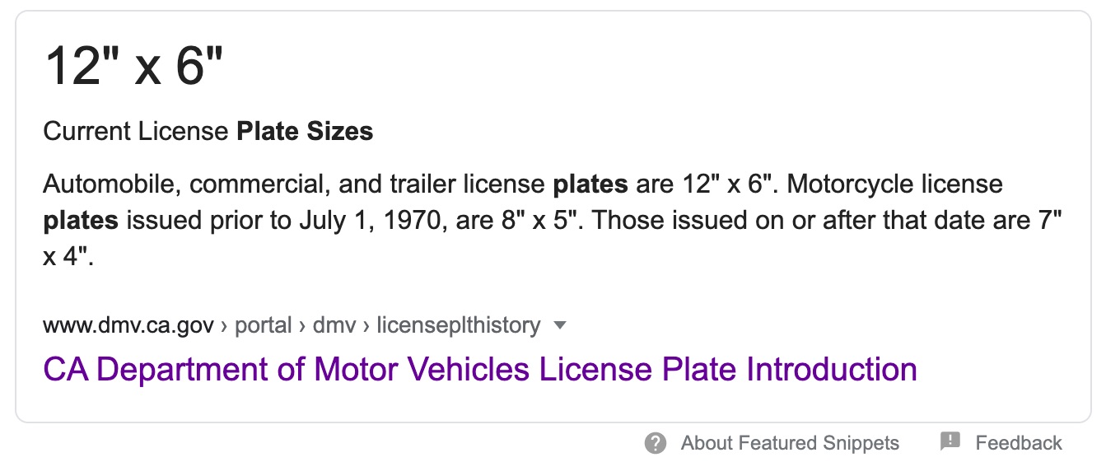Viewport: 1120px width, 476px height.
Task: Click the "Motorcycle license" text in snippet
Action: tap(895, 184)
